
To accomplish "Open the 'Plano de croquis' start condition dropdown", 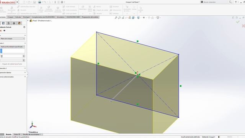I will tap(13, 39).
